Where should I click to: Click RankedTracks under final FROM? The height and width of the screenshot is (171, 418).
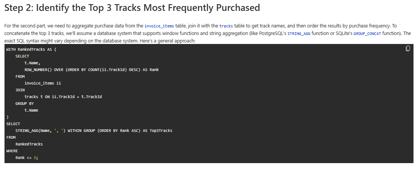click(29, 144)
